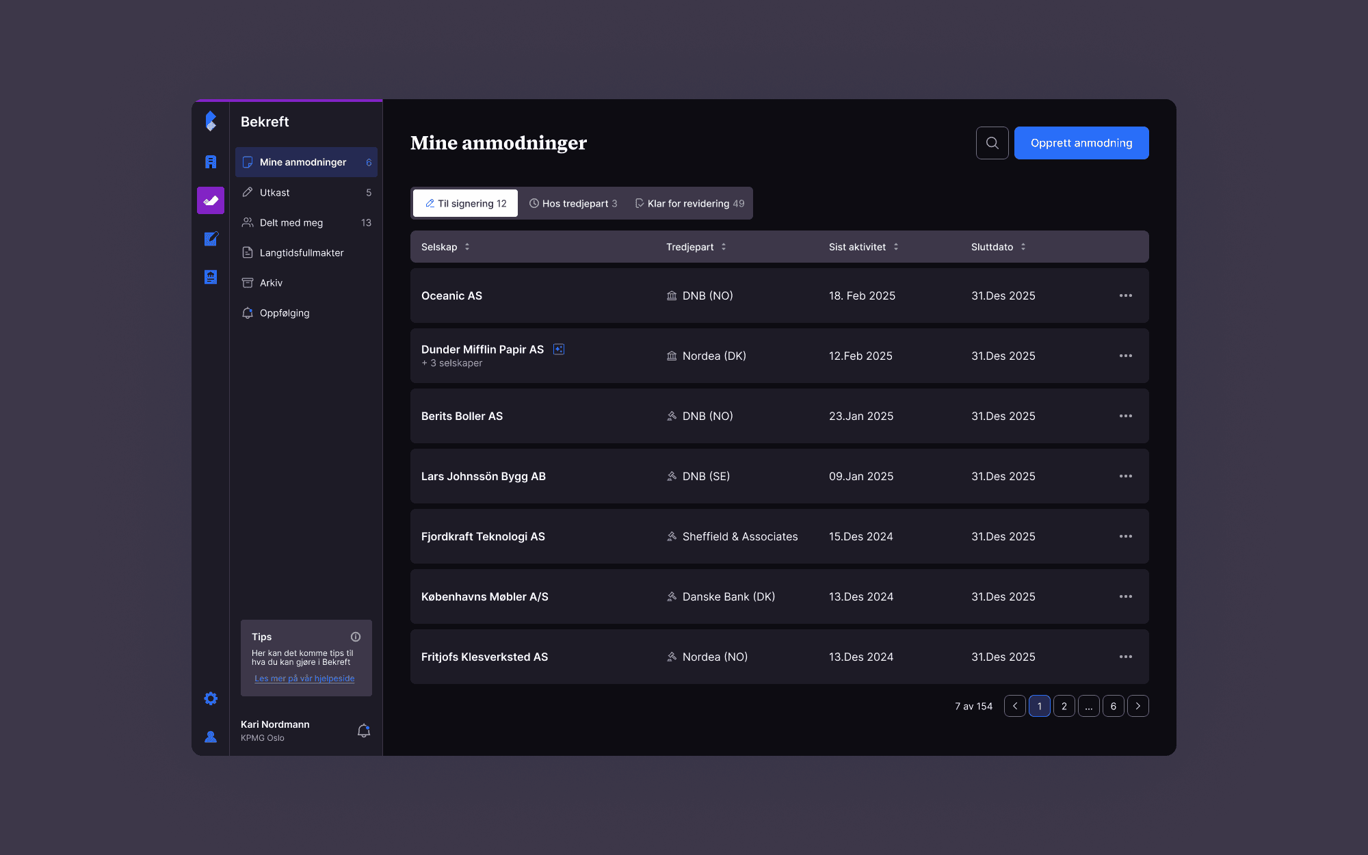Click the info icon in Tips card
The width and height of the screenshot is (1368, 855).
pyautogui.click(x=356, y=637)
